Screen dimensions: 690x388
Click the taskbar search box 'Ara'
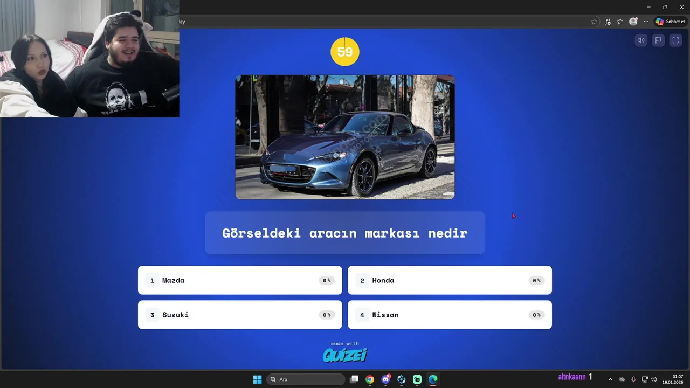(x=306, y=379)
